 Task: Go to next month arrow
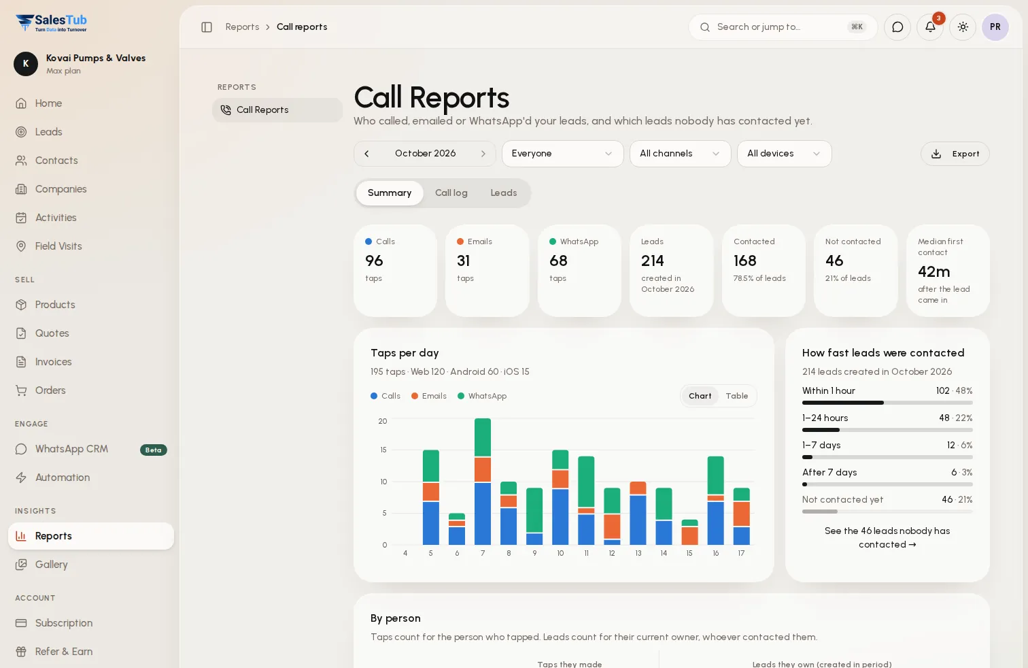483,154
